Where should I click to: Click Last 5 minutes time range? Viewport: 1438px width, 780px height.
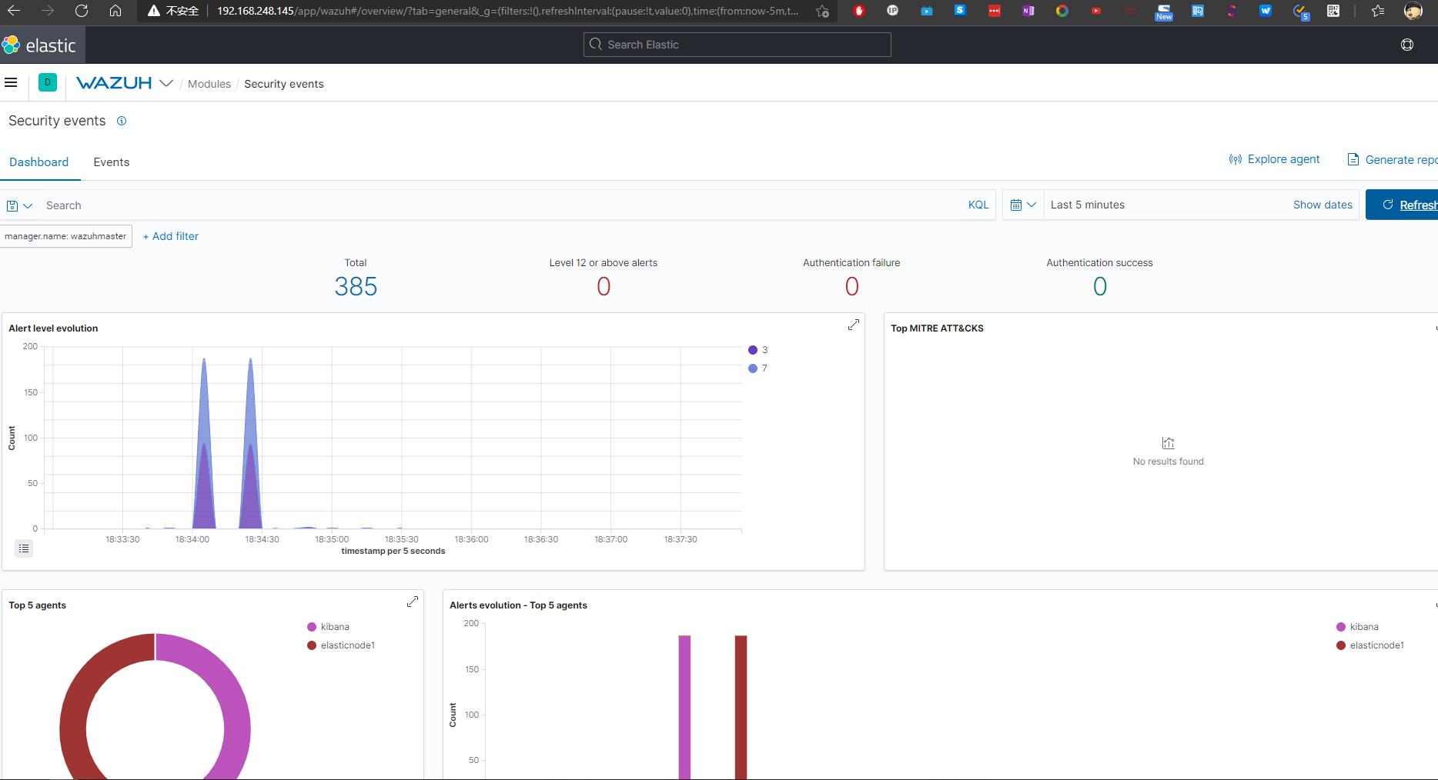(x=1088, y=205)
